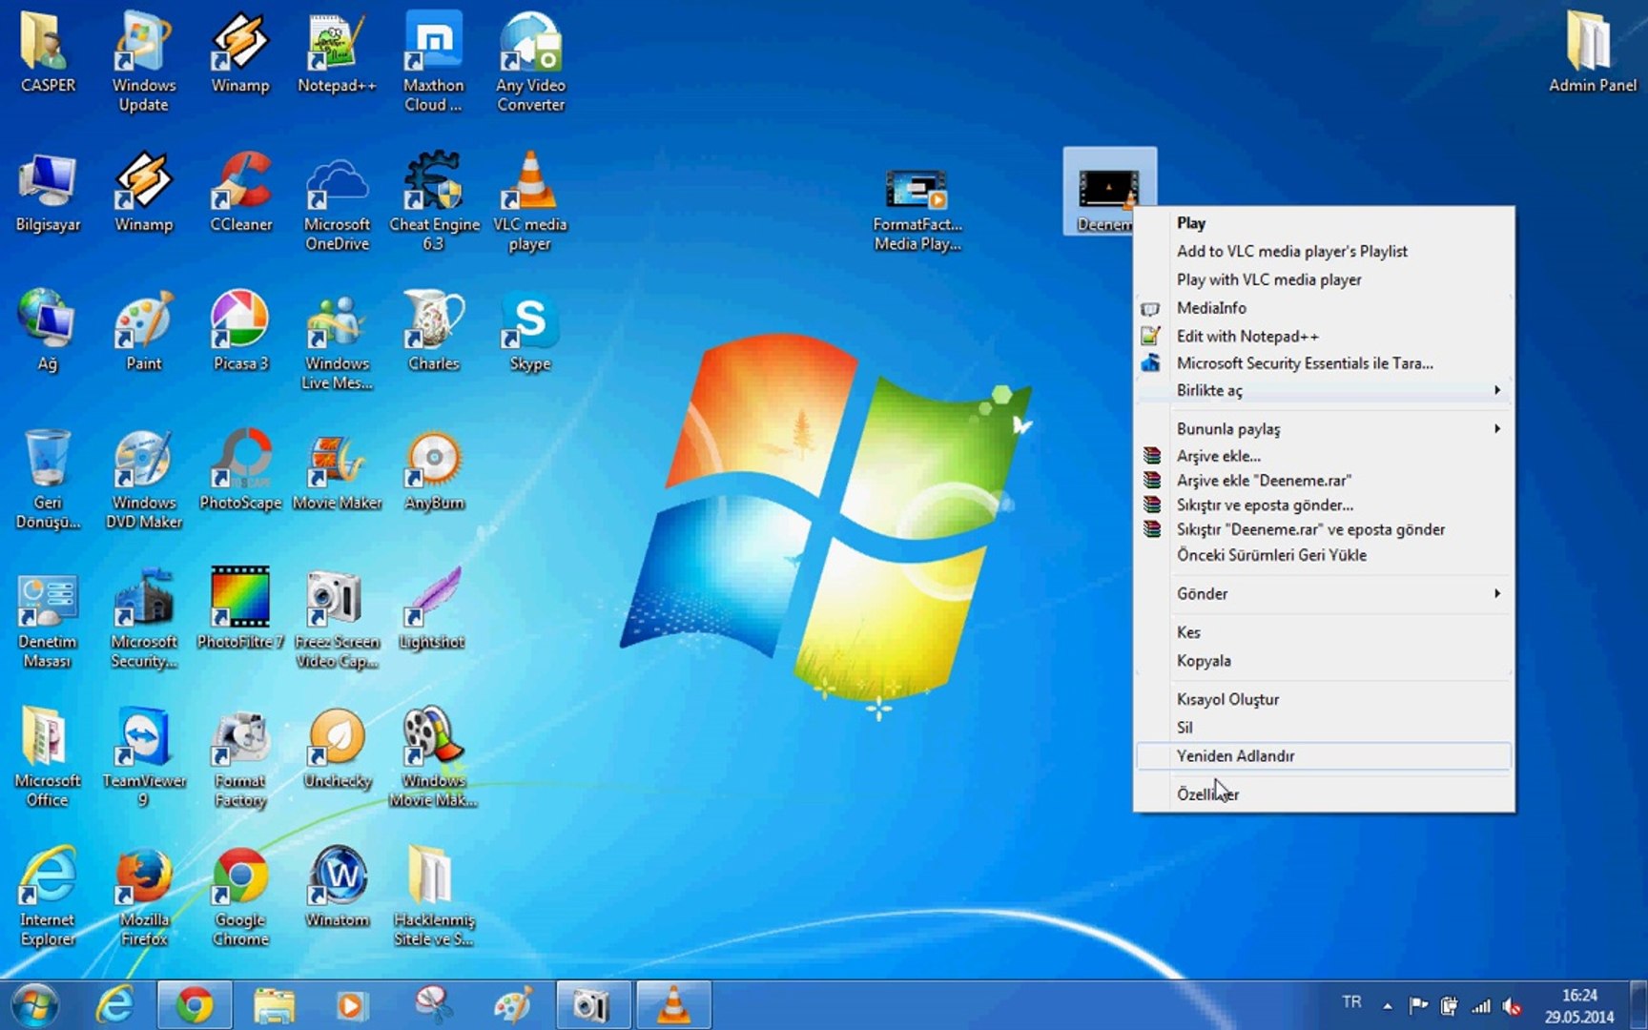
Task: Show hidden tray icons arrow
Action: [x=1388, y=1005]
